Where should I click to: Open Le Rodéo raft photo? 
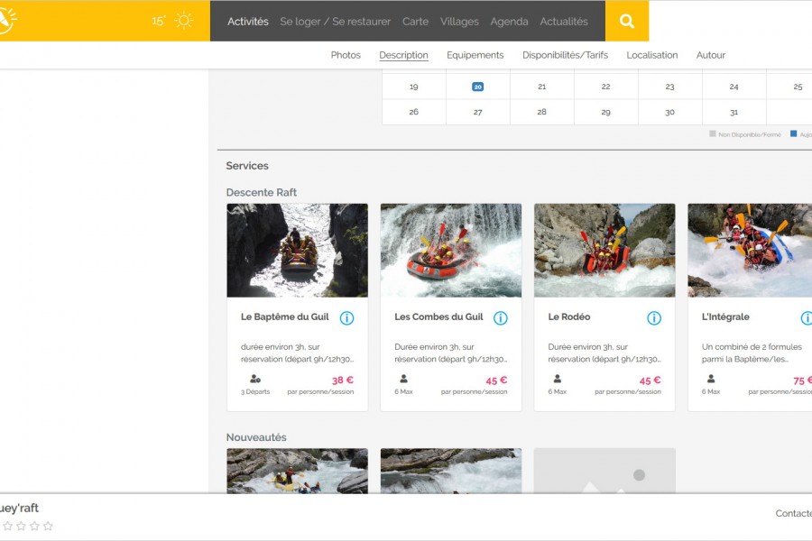point(604,250)
